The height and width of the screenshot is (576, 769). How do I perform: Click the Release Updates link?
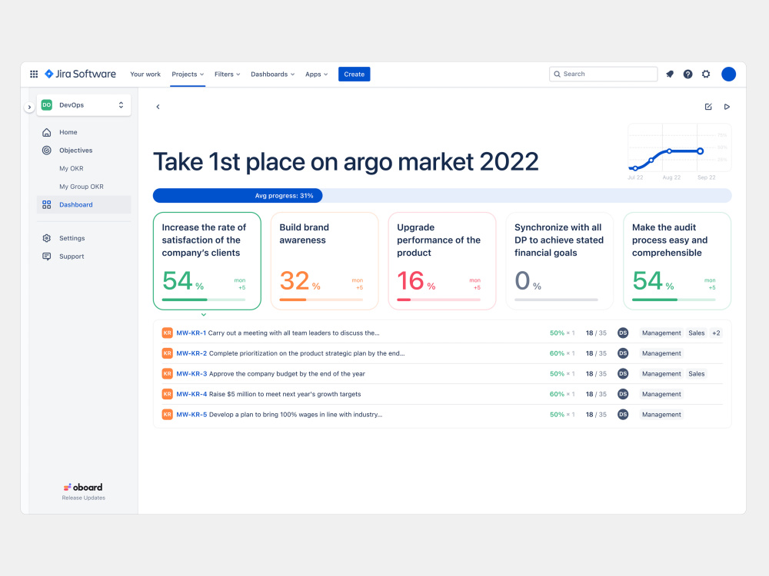point(83,498)
